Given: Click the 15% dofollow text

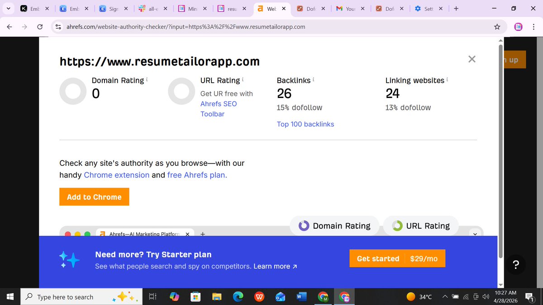Looking at the screenshot, I should pyautogui.click(x=300, y=108).
